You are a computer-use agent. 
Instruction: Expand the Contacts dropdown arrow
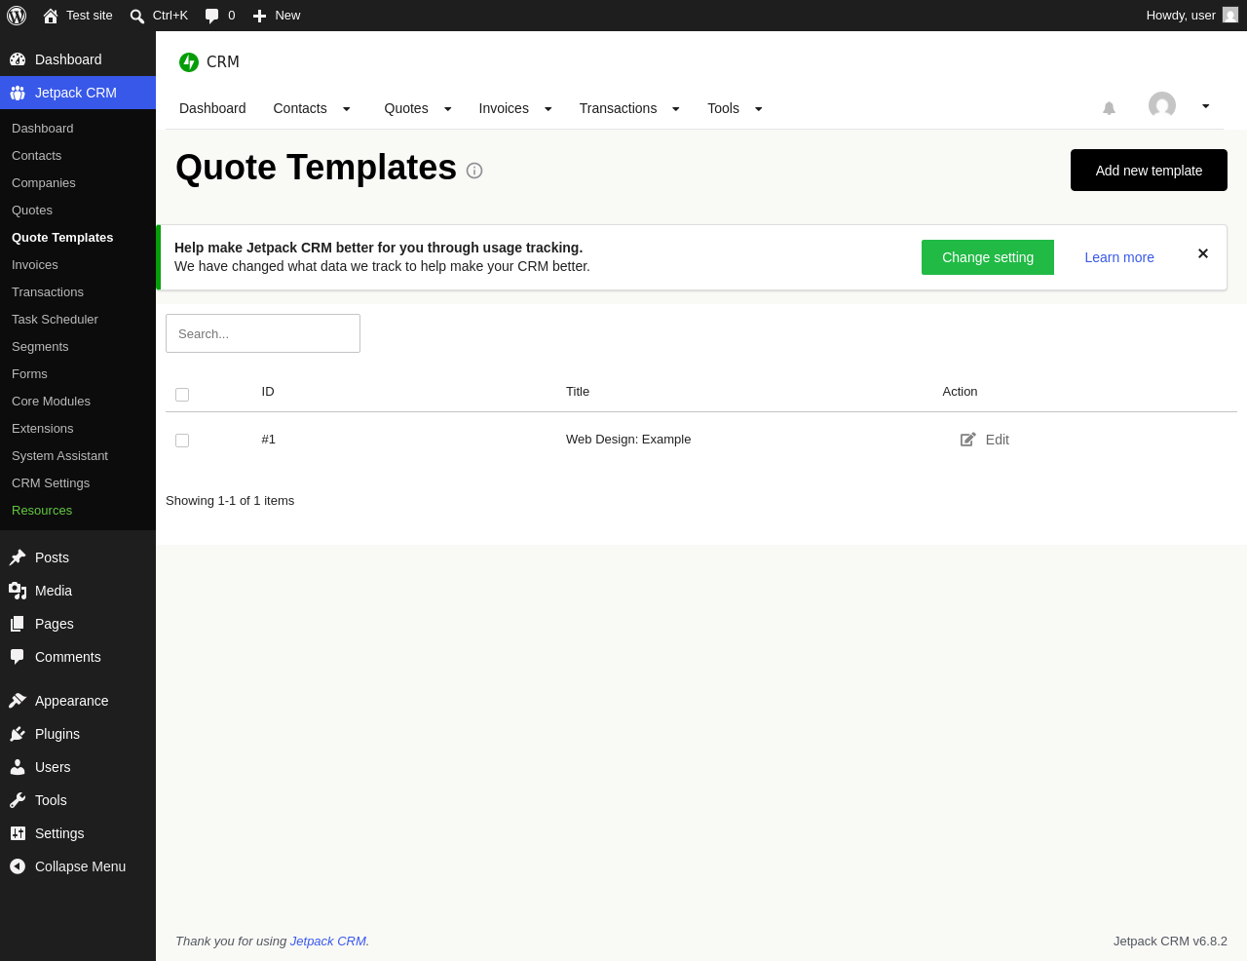[x=346, y=109]
